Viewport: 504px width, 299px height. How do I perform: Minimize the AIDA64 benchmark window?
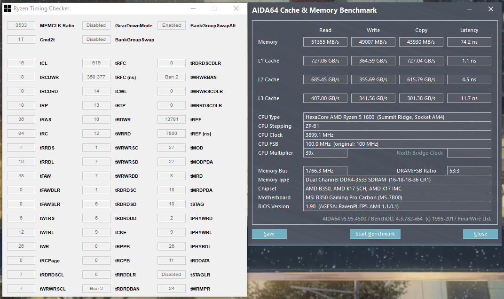(469, 9)
